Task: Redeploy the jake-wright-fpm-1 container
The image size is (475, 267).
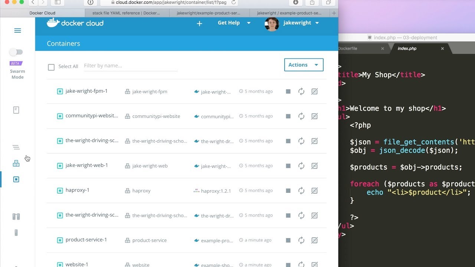Action: 301,92
